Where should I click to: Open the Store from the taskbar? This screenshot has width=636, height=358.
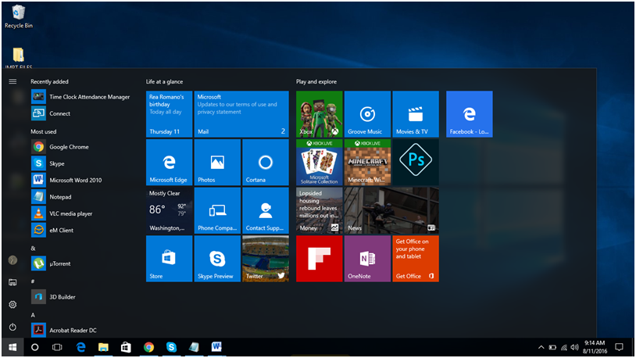(126, 347)
